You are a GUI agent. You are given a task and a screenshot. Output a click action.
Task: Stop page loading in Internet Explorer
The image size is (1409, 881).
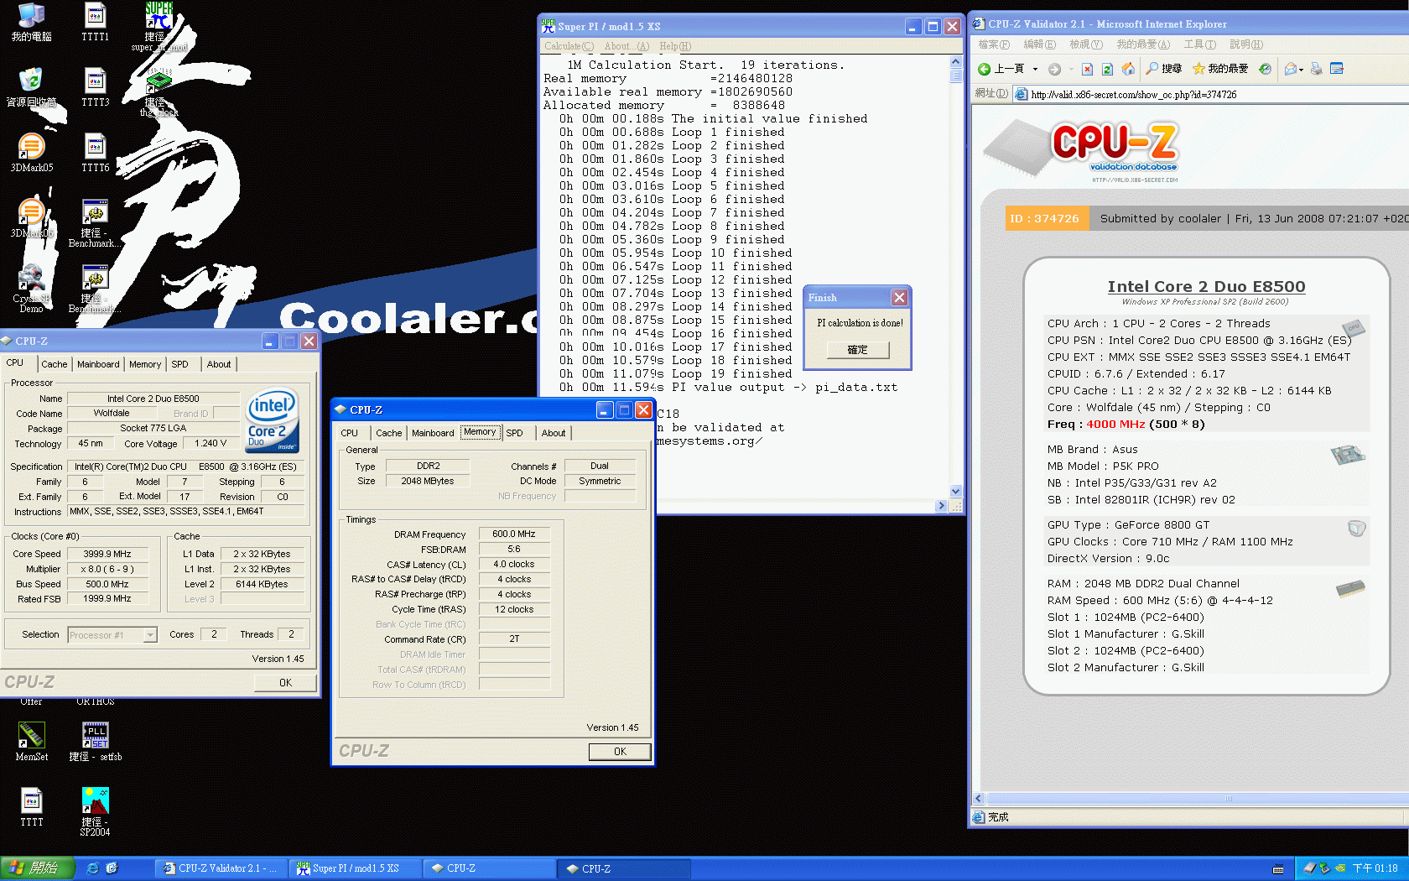click(x=1087, y=69)
